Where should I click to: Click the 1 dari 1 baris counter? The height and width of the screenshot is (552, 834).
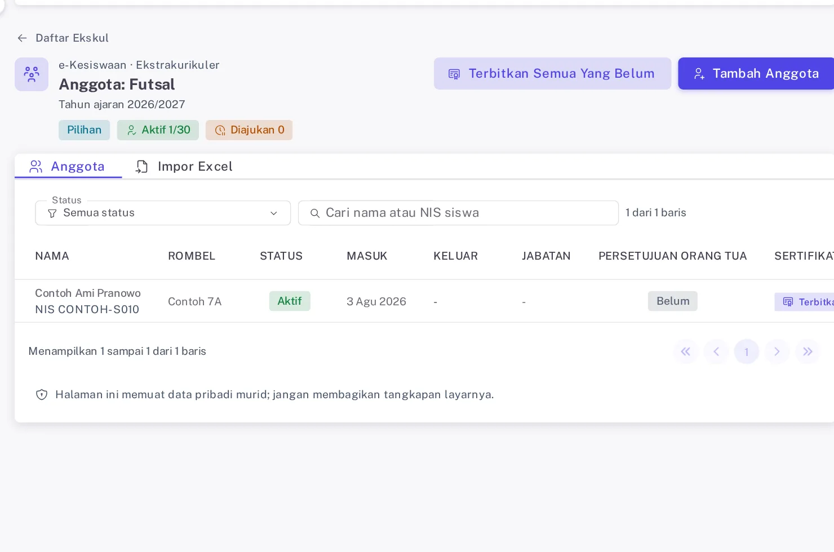pos(656,212)
